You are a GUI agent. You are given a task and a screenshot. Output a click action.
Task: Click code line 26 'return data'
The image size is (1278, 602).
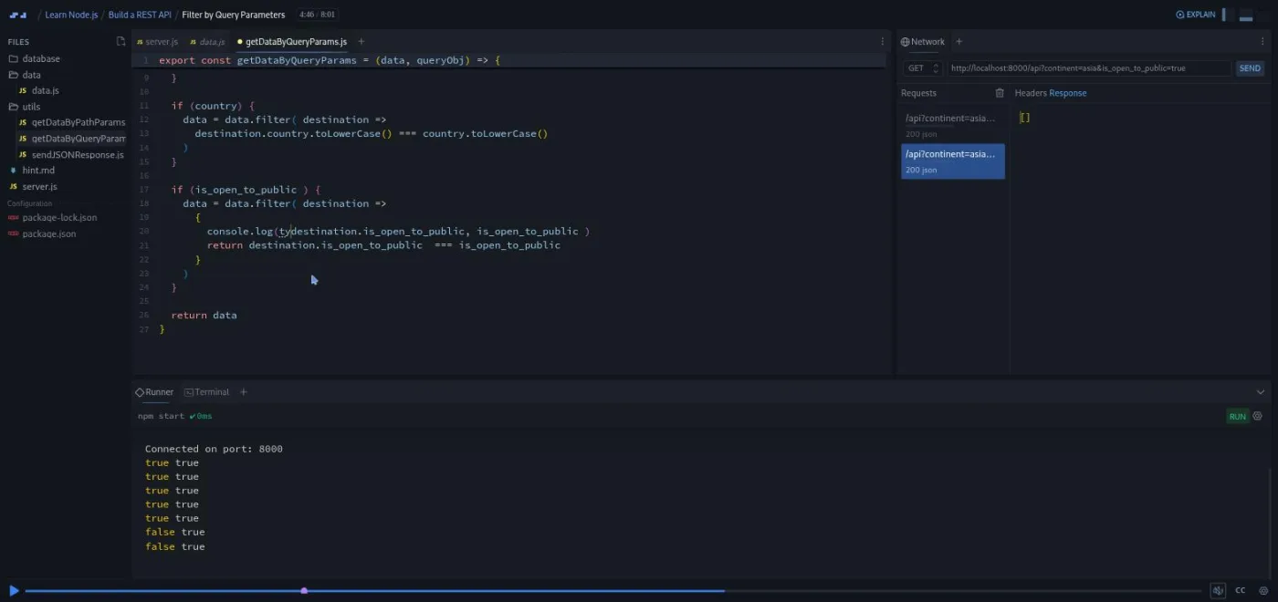[x=204, y=315]
